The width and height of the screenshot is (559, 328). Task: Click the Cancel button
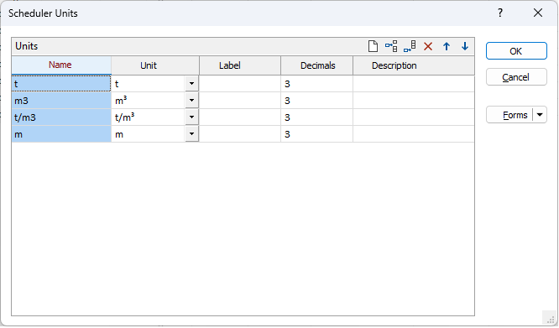(x=516, y=77)
